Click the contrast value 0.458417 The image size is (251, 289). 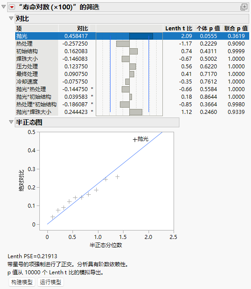[76, 36]
